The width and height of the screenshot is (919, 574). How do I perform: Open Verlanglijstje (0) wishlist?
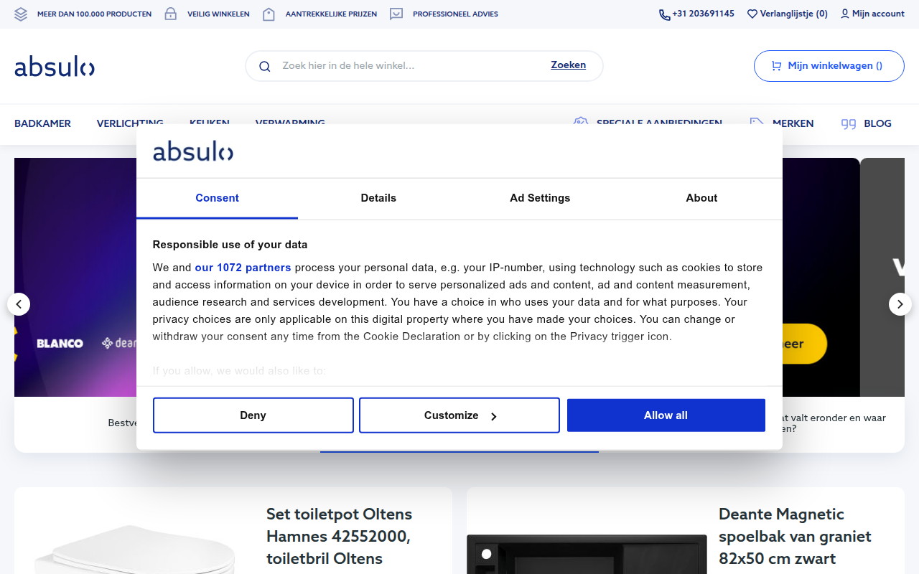[794, 14]
